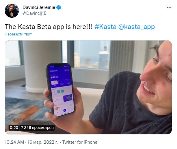Click the phone shown in the video
This screenshot has height=149, width=177.
point(61,90)
